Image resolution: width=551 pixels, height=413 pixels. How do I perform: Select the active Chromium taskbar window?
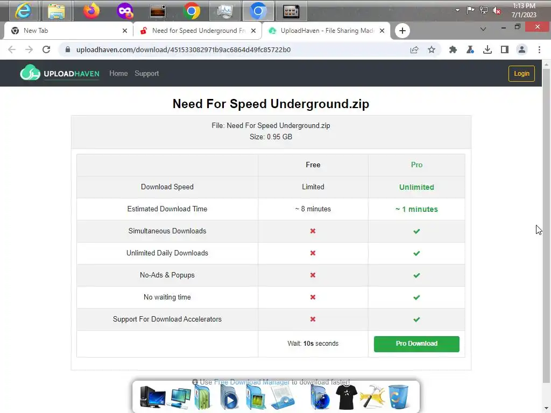(258, 11)
